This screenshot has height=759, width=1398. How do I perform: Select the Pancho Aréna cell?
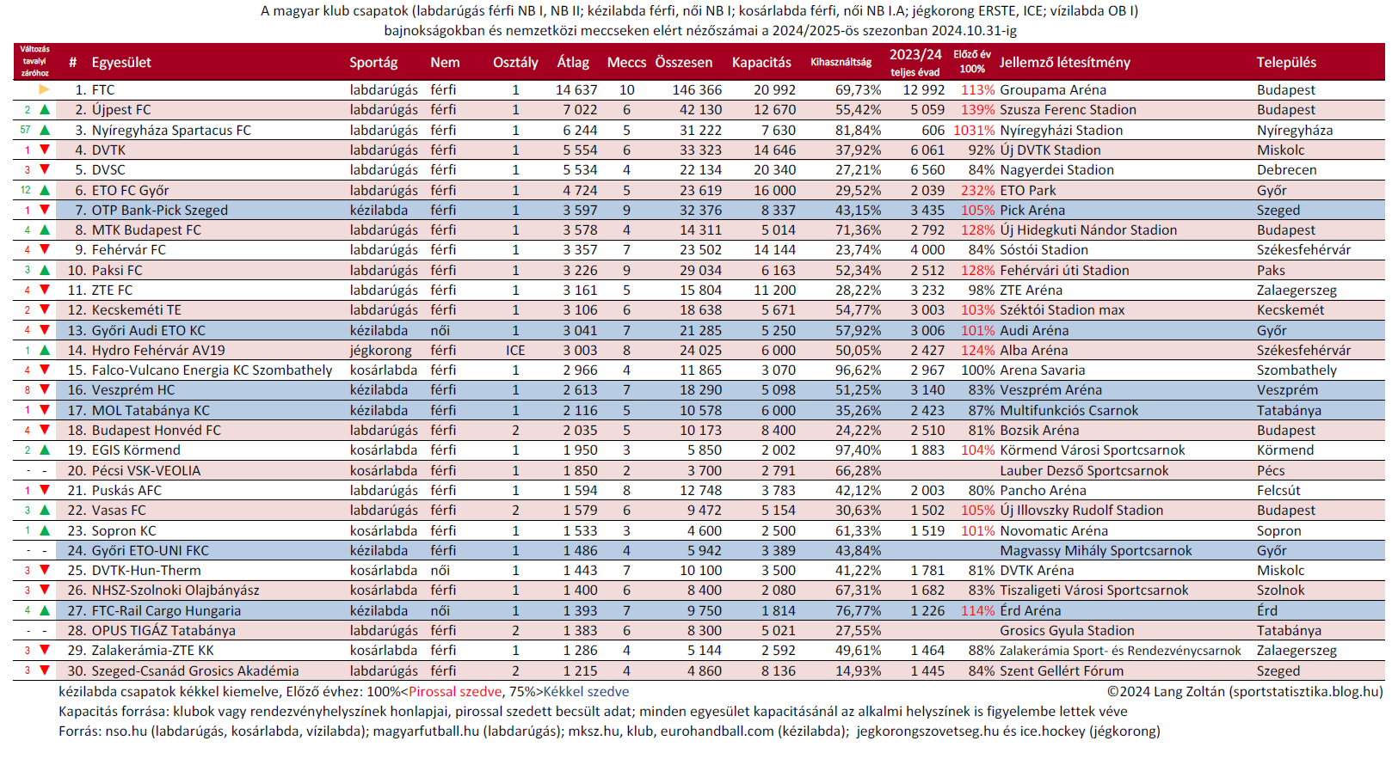[x=1043, y=490]
